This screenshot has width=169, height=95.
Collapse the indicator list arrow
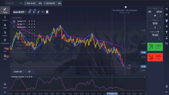coord(14,22)
